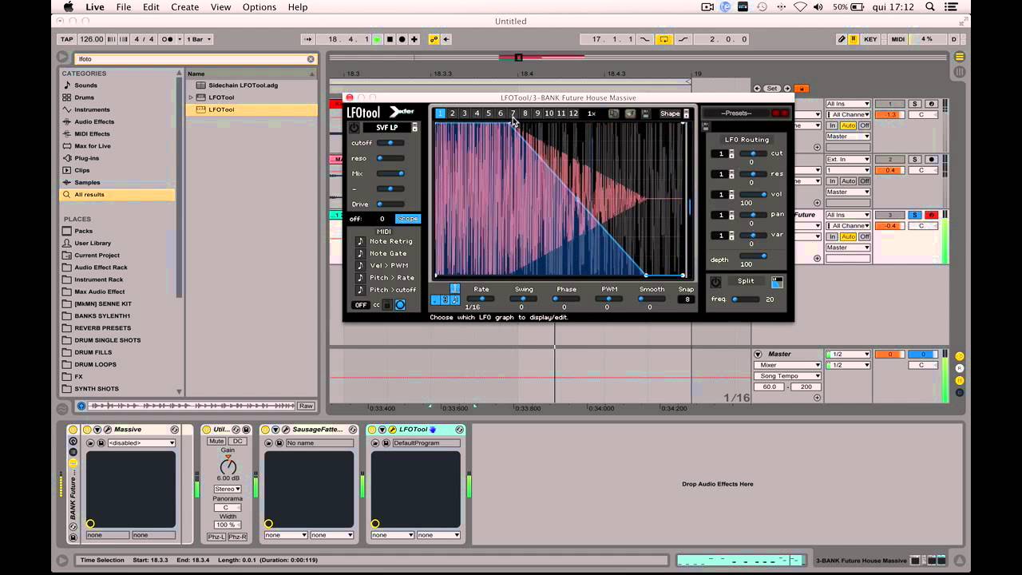Open the Stereo channel mode dropdown in Utility
Screen dimensions: 1022x575
227,489
